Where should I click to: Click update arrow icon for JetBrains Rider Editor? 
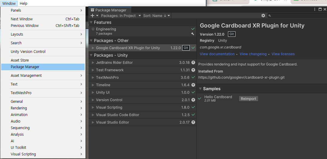(x=193, y=62)
